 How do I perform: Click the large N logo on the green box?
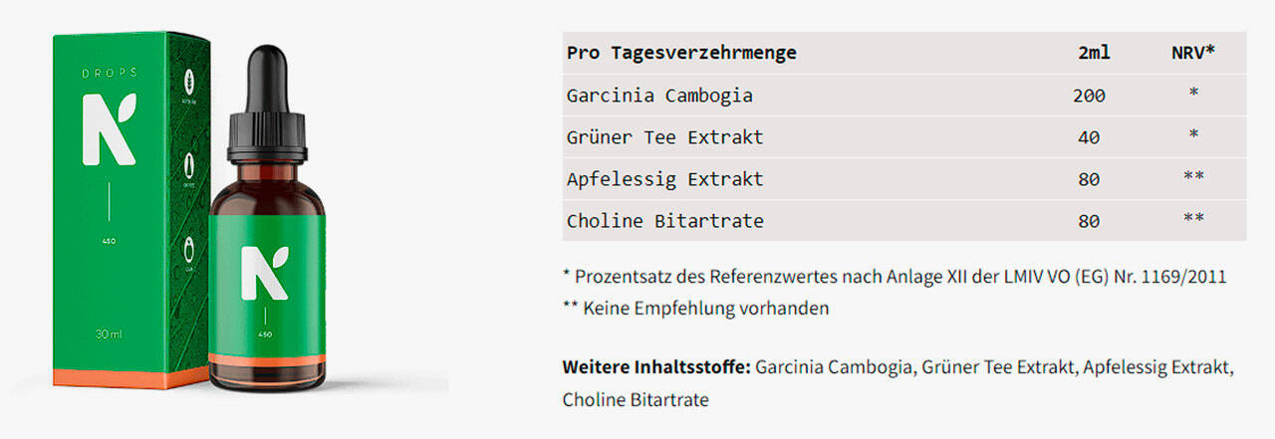(109, 128)
